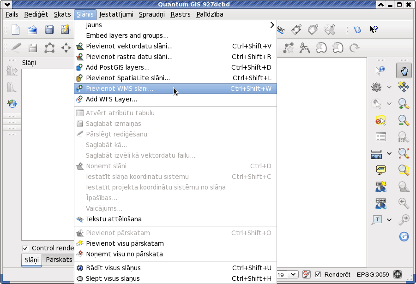416x284 pixels.
Task: Click the Map Tips speech bubble icon
Action: point(381,170)
